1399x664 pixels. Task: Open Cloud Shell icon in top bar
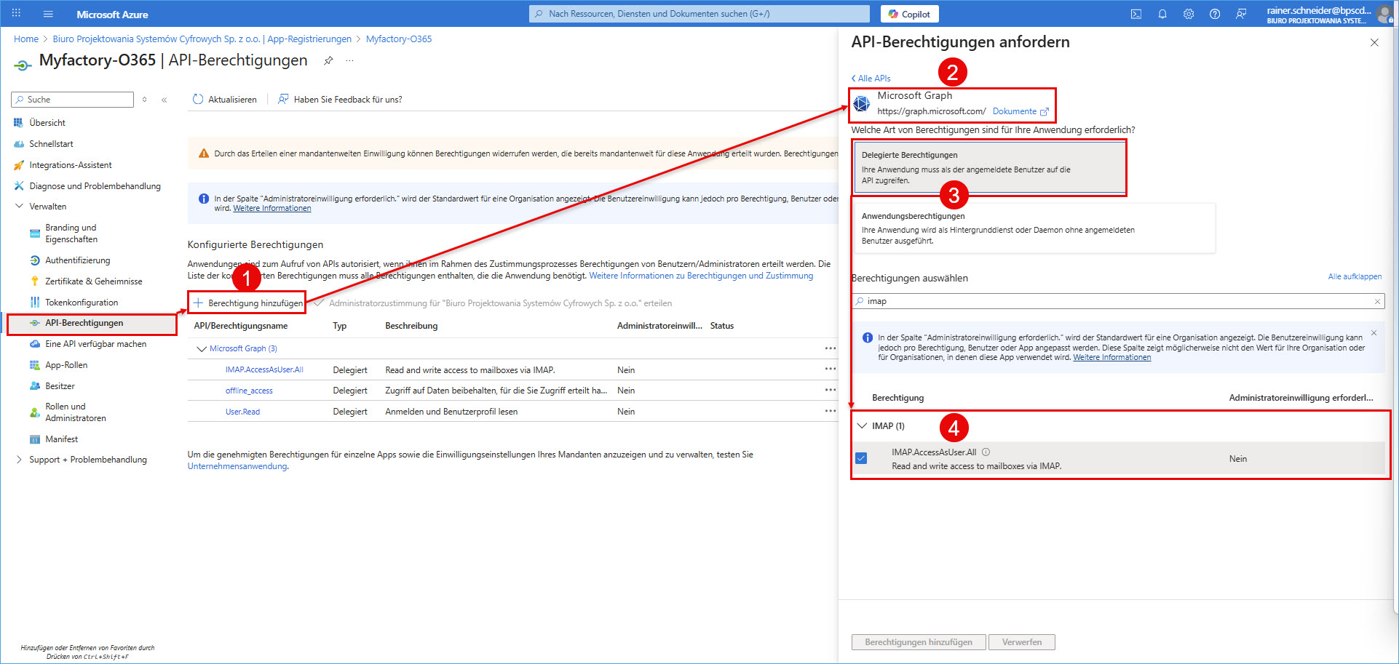pyautogui.click(x=1136, y=14)
